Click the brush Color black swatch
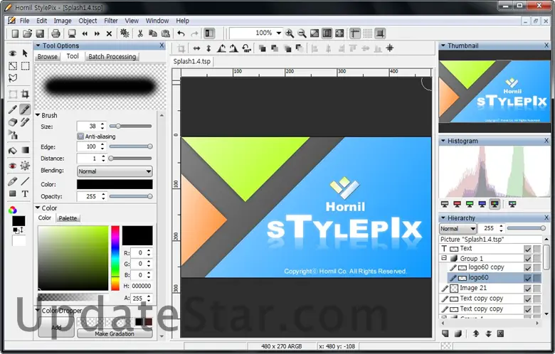Image resolution: width=555 pixels, height=354 pixels. click(115, 184)
